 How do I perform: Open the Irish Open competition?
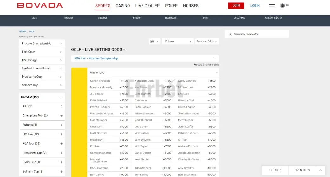coord(42,52)
